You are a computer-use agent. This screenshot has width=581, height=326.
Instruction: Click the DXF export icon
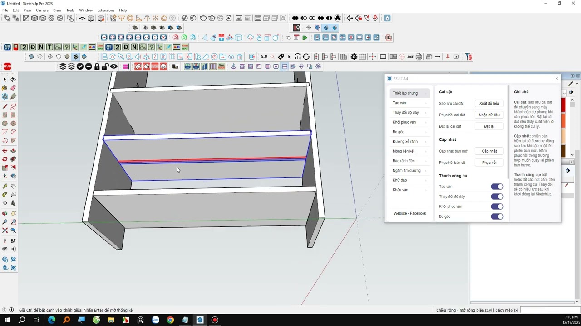[410, 57]
